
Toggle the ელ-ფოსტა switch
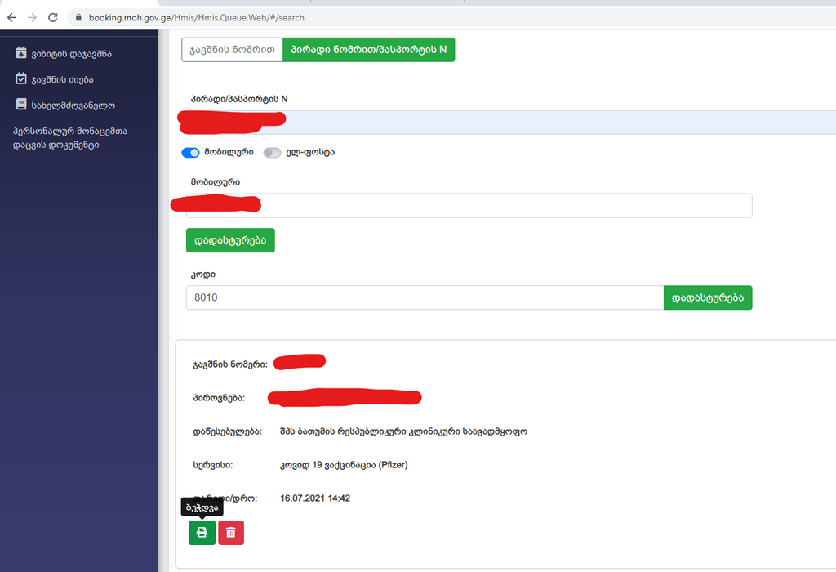pos(272,153)
